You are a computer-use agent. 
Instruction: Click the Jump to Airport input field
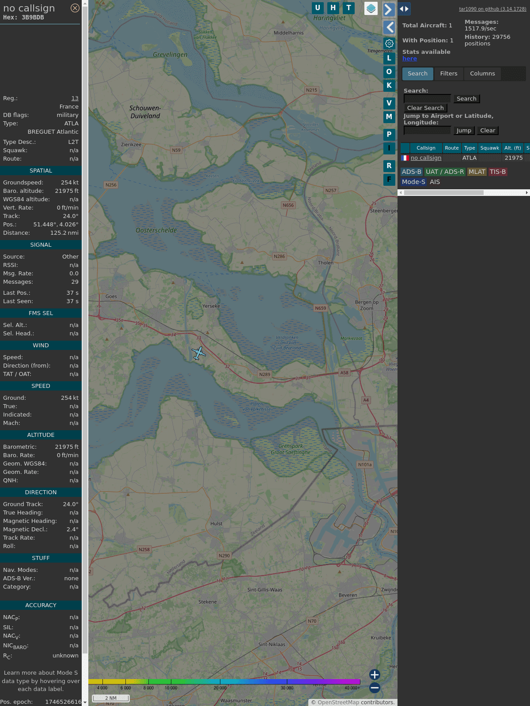click(x=427, y=131)
